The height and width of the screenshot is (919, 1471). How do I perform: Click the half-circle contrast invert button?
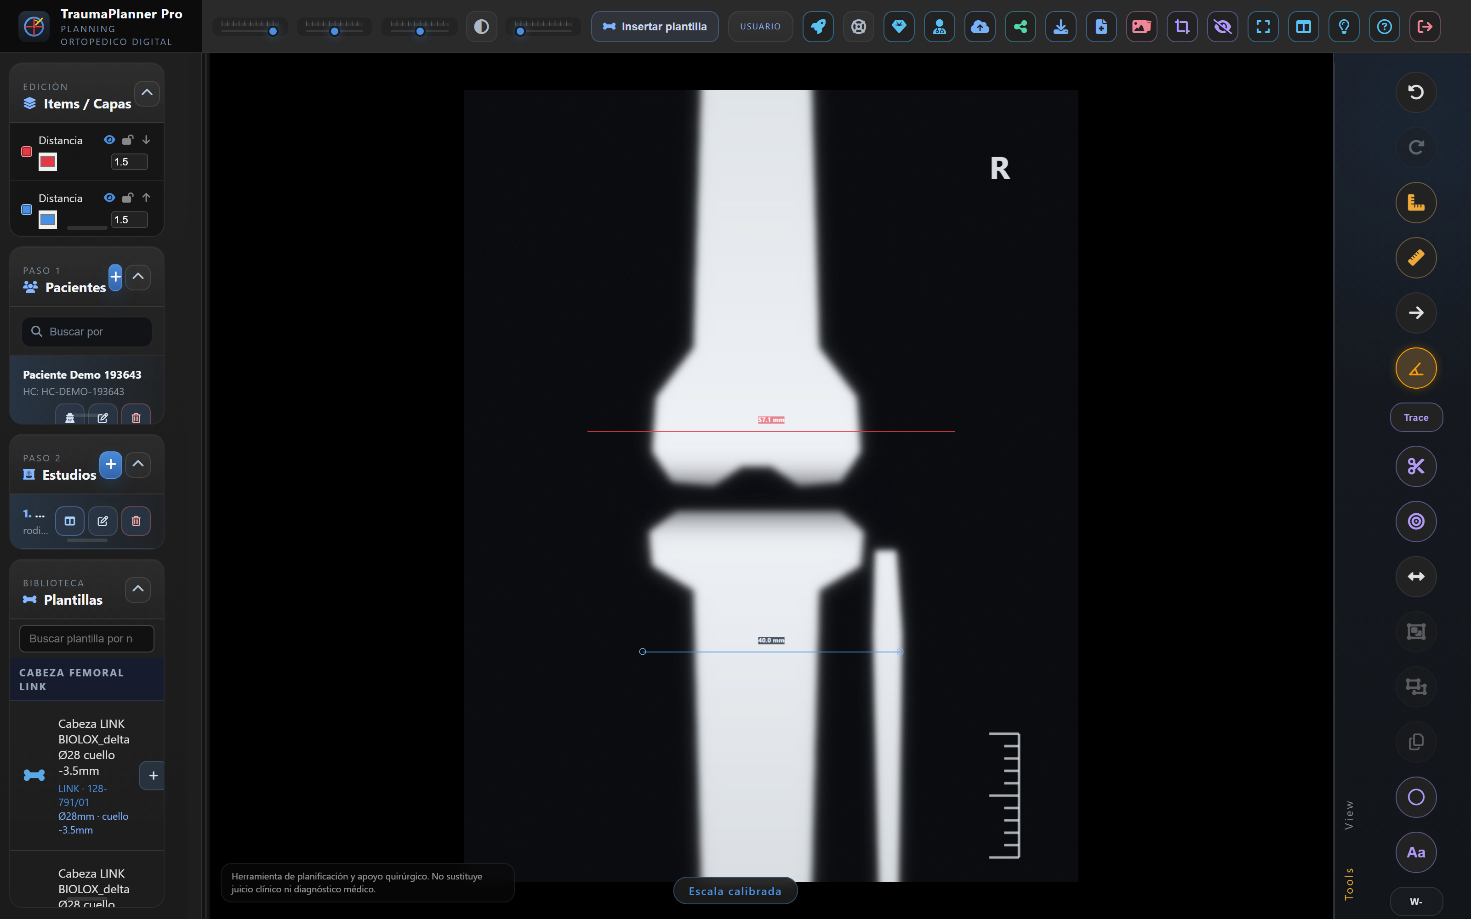[481, 27]
